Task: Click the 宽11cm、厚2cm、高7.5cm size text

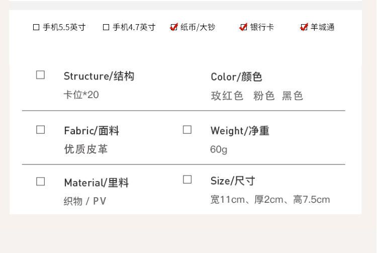Action: (270, 200)
